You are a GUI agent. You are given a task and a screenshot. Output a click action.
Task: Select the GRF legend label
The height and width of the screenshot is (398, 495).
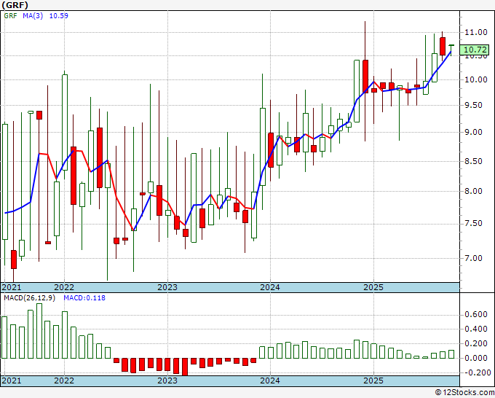[10, 17]
